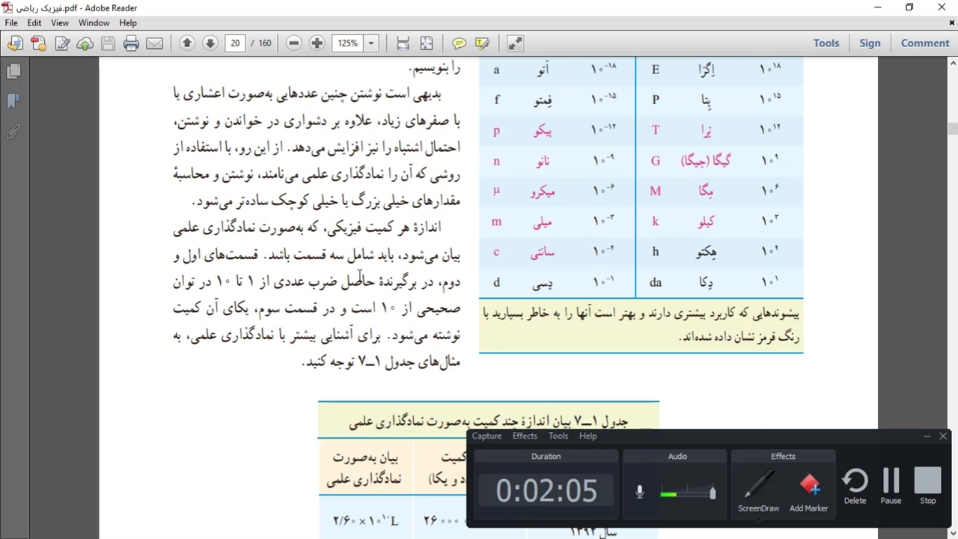
Task: Open the zoom level dropdown arrow
Action: [x=371, y=43]
